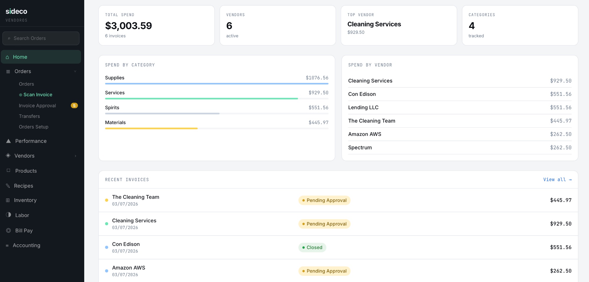Click the Labor half-circle icon
The height and width of the screenshot is (282, 589).
click(x=9, y=215)
